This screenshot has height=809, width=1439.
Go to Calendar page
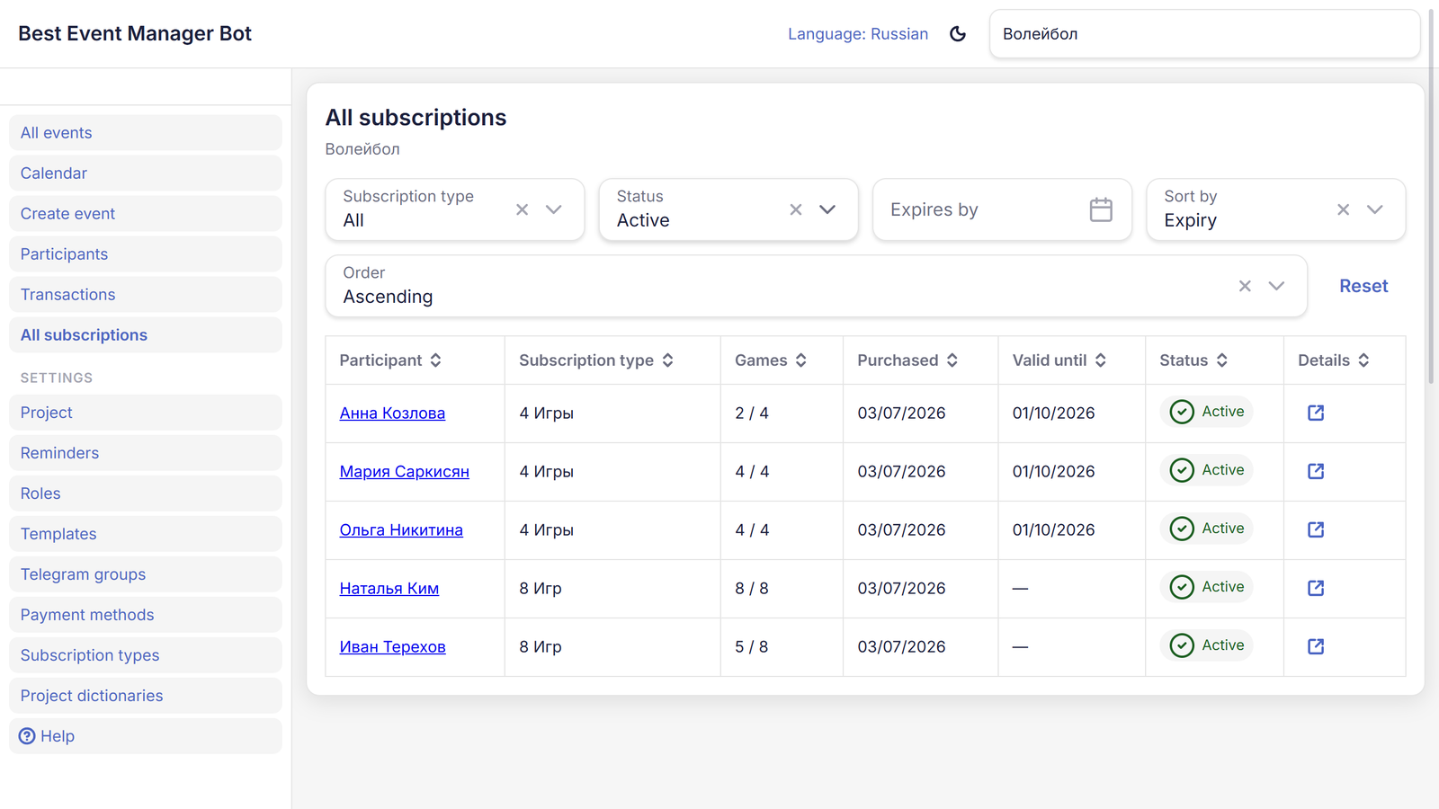coord(146,173)
